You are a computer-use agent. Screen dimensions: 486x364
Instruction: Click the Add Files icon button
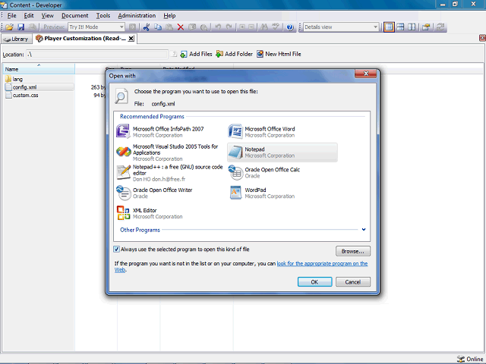[196, 54]
